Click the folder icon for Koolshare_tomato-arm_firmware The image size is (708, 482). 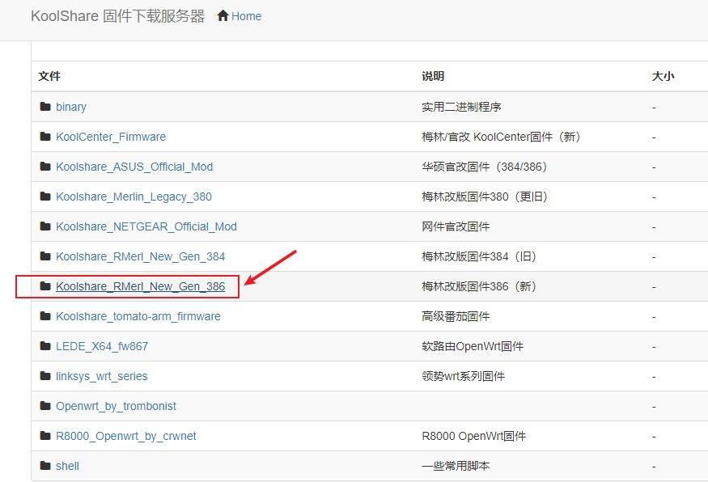pyautogui.click(x=46, y=315)
